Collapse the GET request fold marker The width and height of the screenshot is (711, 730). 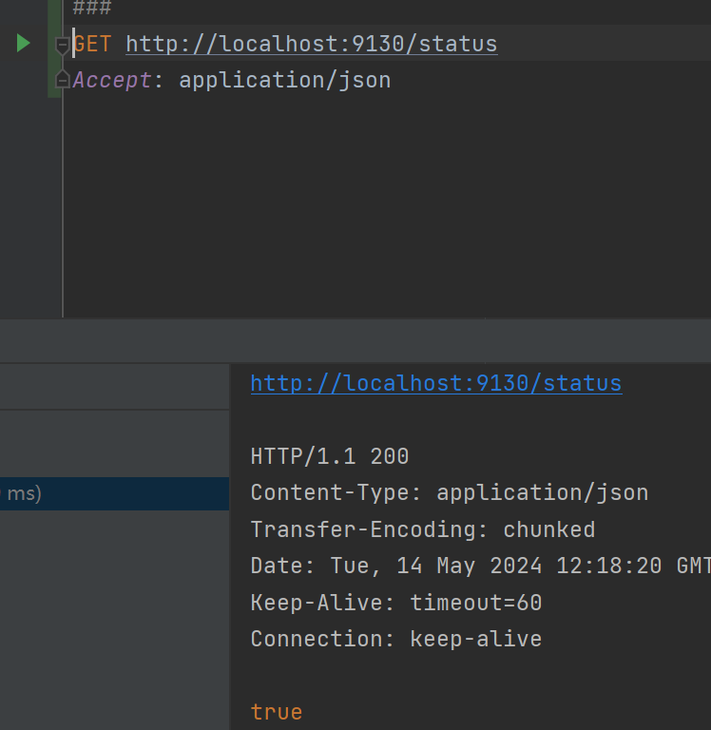(x=62, y=46)
